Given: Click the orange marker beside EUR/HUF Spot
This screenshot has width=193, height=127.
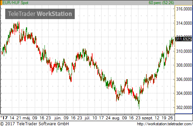Looking at the screenshot, I should pos(1,3).
